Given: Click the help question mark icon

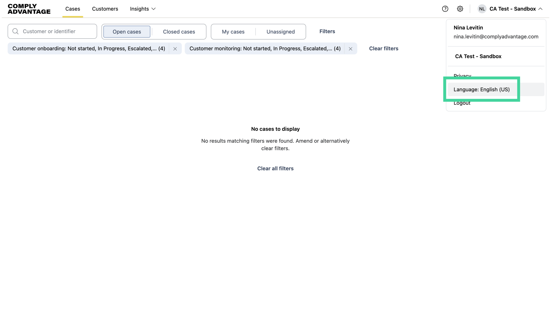Looking at the screenshot, I should point(445,9).
